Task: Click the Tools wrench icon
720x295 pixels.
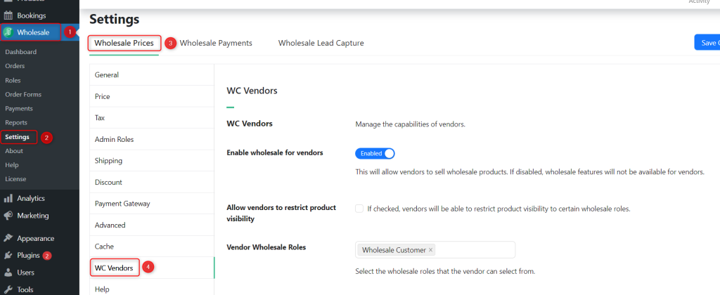Action: (8, 289)
